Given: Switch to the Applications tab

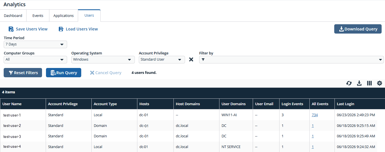Looking at the screenshot, I should [63, 16].
